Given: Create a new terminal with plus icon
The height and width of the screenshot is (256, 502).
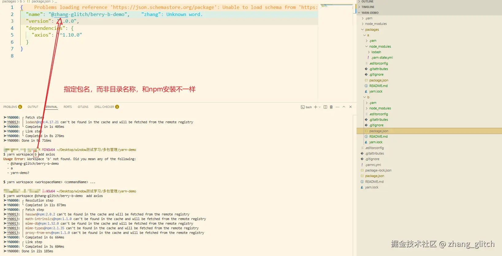Looking at the screenshot, I should [315, 107].
